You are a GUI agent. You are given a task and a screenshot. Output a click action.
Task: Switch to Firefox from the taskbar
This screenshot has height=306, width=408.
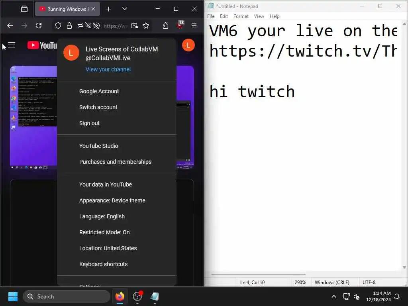point(120,296)
